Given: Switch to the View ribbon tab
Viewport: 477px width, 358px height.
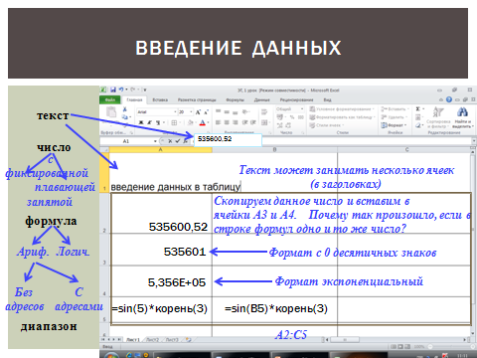Looking at the screenshot, I should tap(327, 99).
